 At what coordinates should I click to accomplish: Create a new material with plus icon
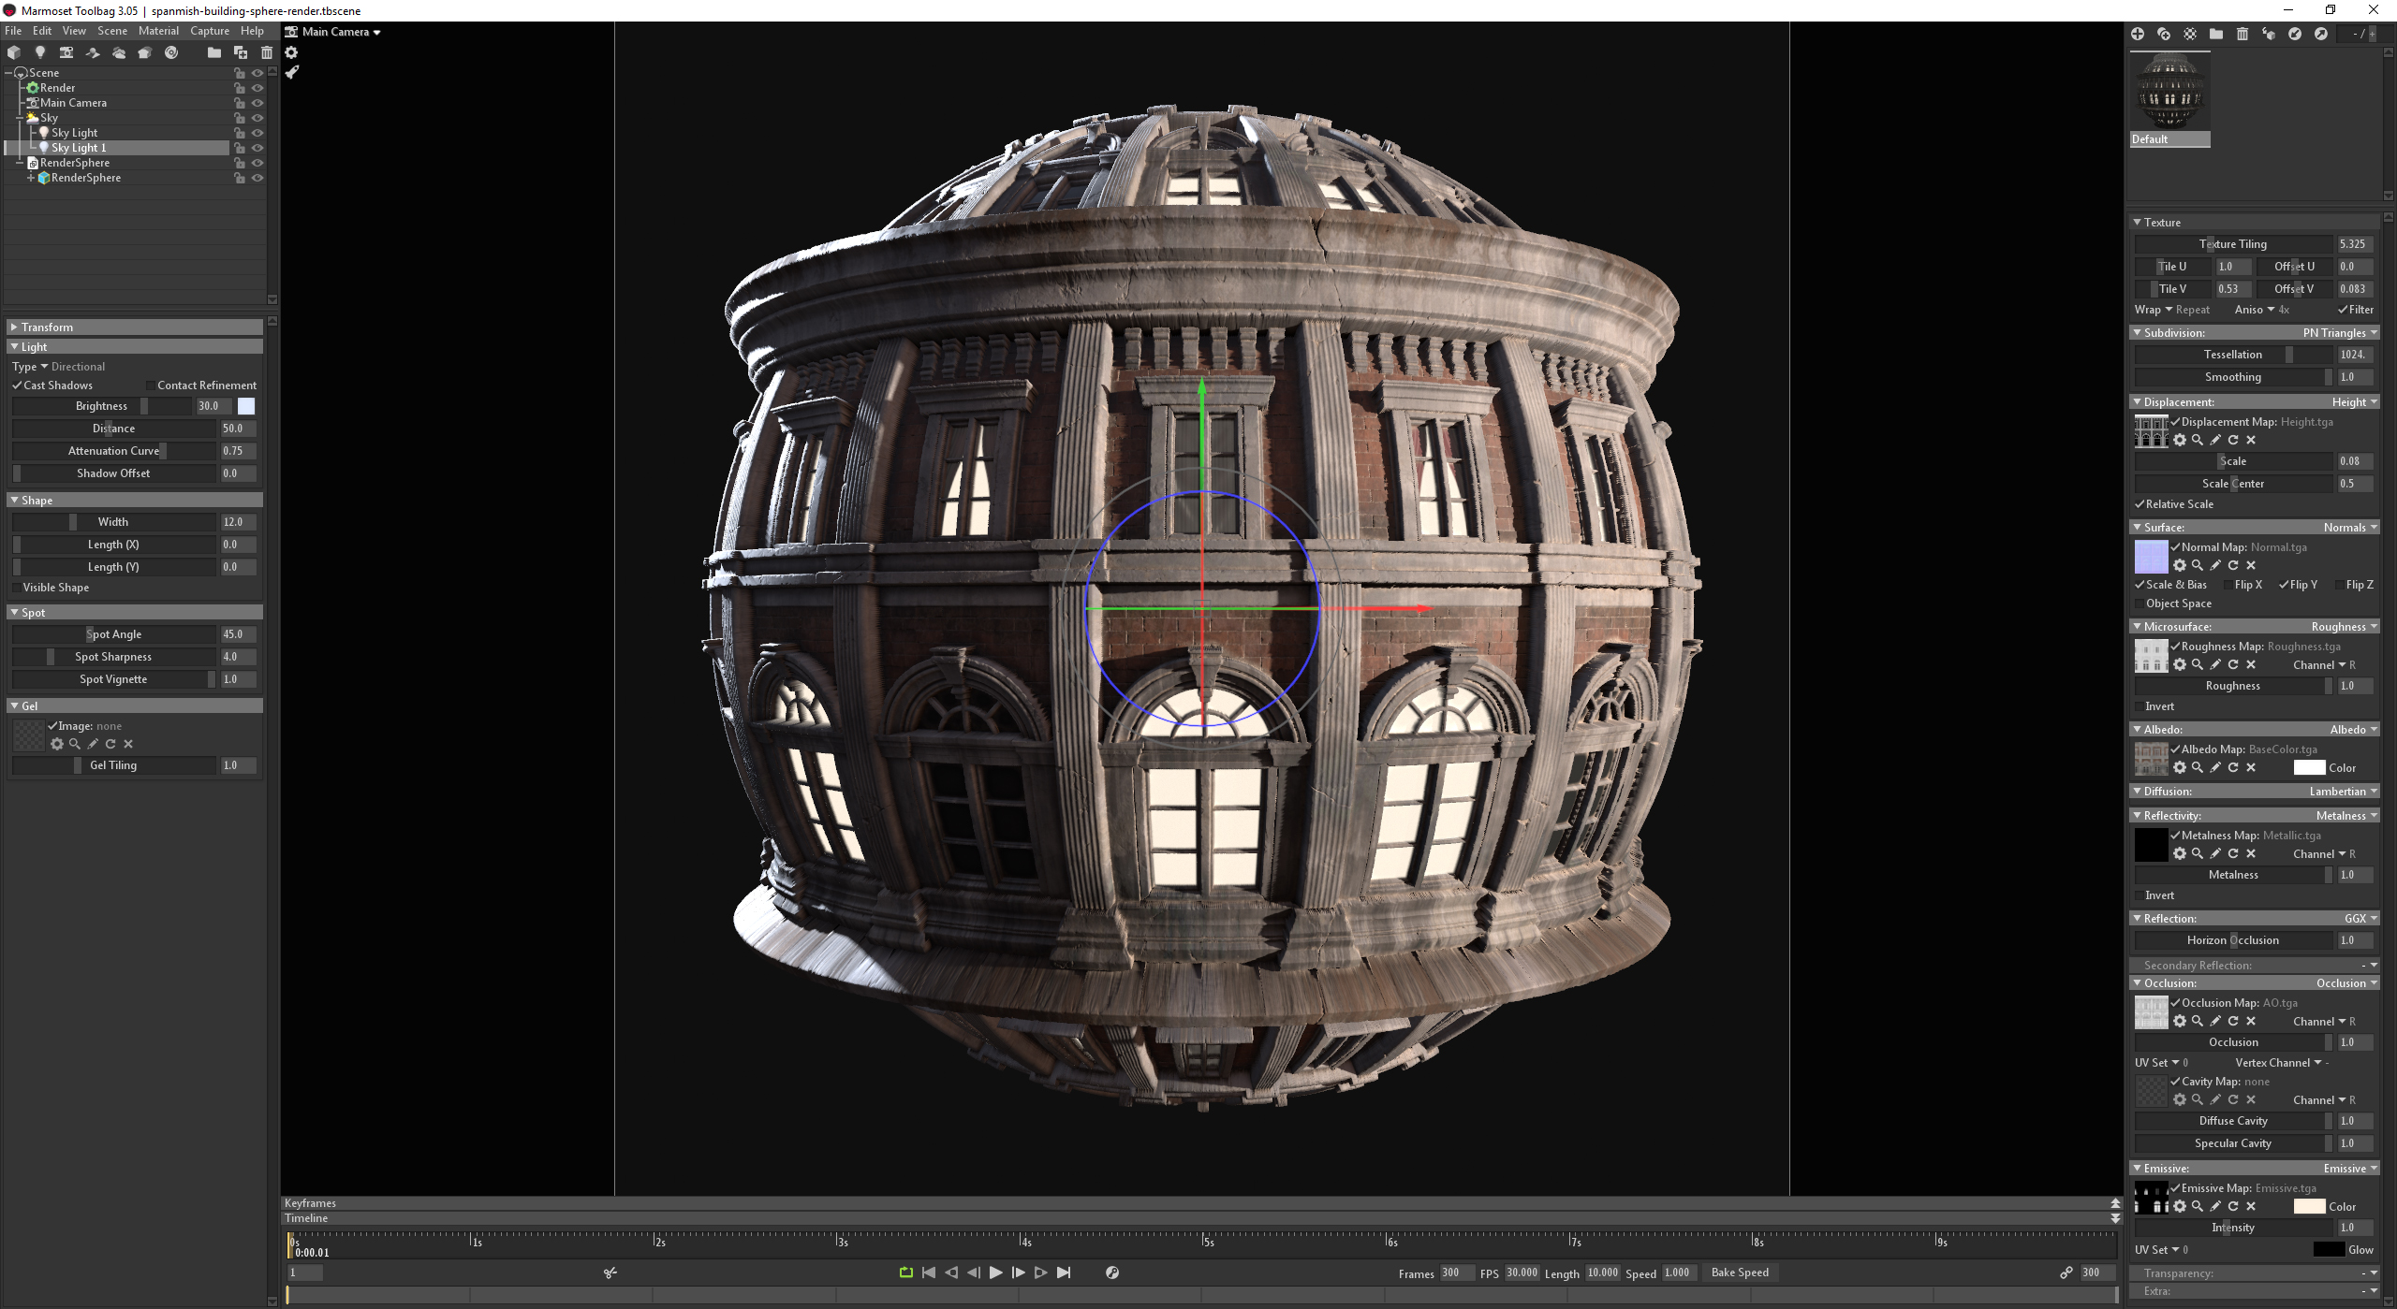pos(2138,34)
